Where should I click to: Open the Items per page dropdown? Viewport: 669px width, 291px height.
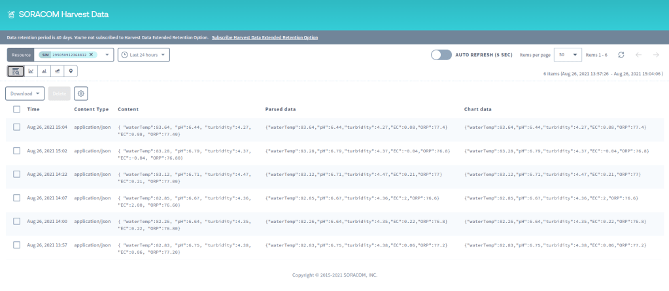568,55
